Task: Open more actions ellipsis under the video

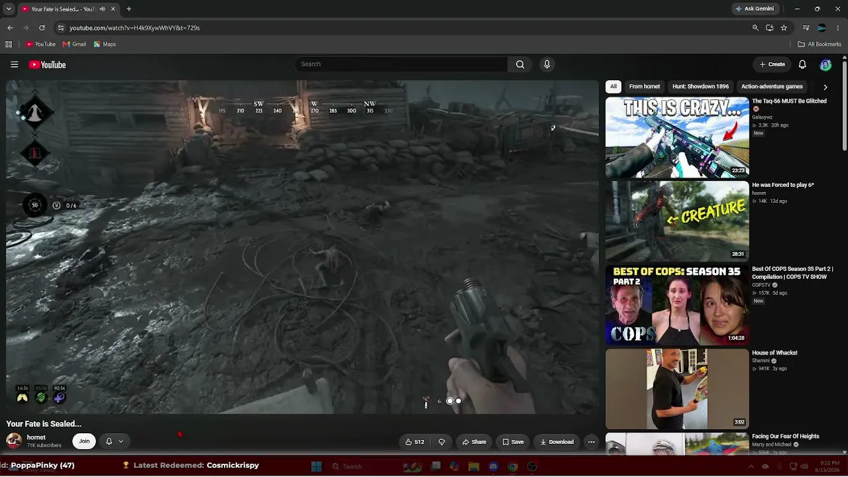Action: point(592,442)
